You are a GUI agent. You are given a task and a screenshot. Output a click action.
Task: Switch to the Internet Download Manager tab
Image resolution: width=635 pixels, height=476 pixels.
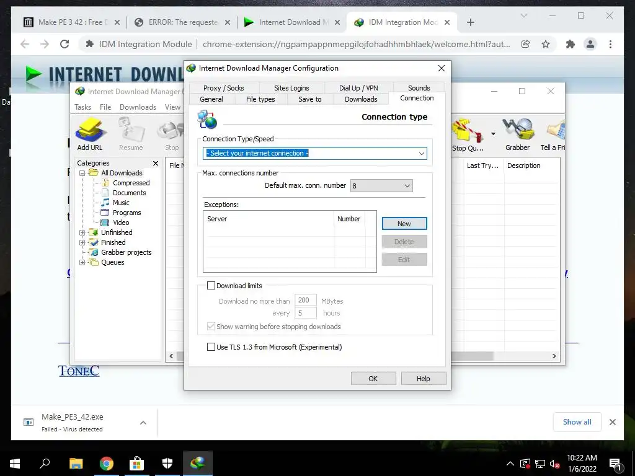point(293,22)
